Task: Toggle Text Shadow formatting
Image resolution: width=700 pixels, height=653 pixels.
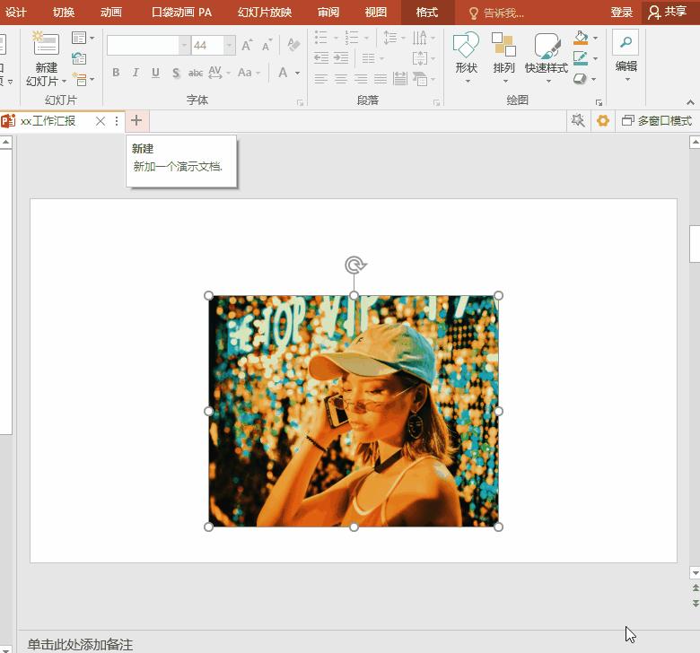Action: pyautogui.click(x=176, y=73)
